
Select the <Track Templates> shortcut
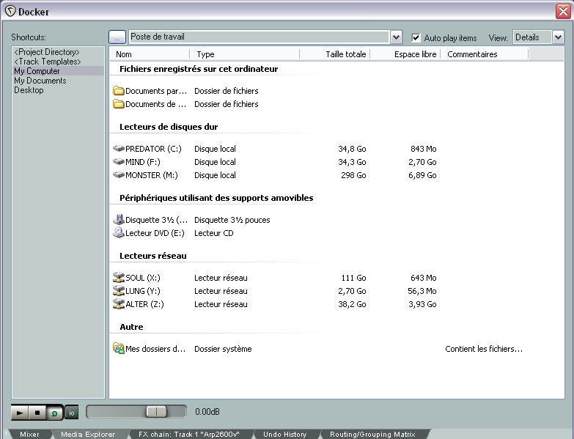pyautogui.click(x=47, y=62)
